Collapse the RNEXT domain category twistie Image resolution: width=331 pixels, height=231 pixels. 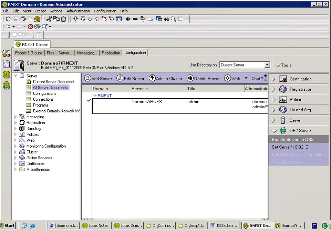[x=95, y=96]
